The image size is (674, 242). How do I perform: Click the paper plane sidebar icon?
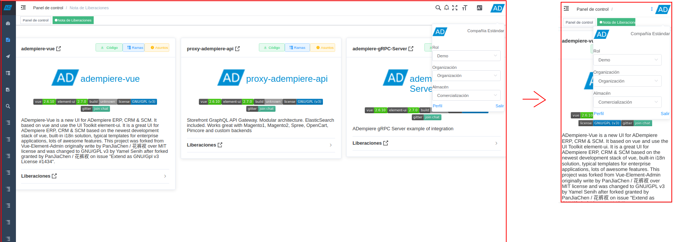click(x=8, y=56)
